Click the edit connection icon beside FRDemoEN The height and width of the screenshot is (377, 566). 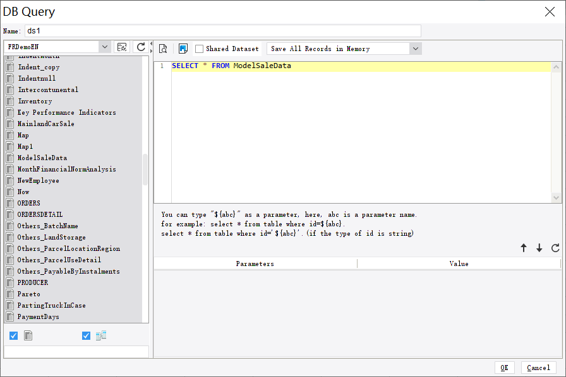point(123,47)
